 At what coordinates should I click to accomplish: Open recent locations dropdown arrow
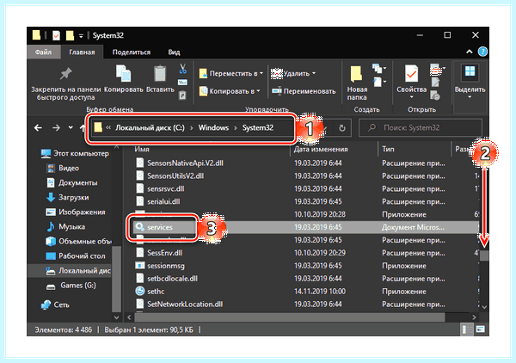pyautogui.click(x=71, y=127)
